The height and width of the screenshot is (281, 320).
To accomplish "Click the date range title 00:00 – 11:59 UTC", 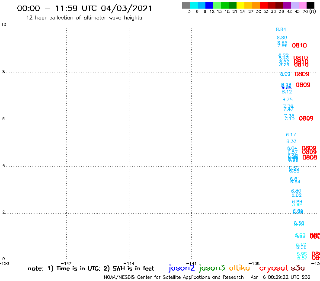I will pyautogui.click(x=84, y=8).
